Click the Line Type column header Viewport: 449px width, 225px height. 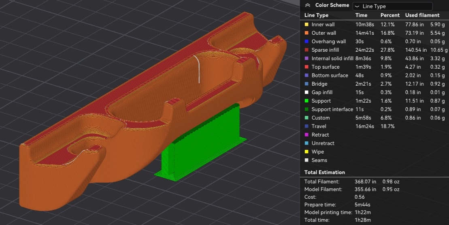coord(317,15)
